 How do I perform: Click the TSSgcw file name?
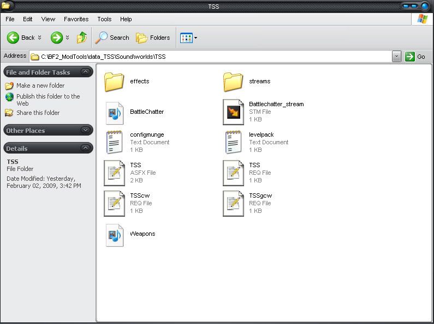(260, 195)
